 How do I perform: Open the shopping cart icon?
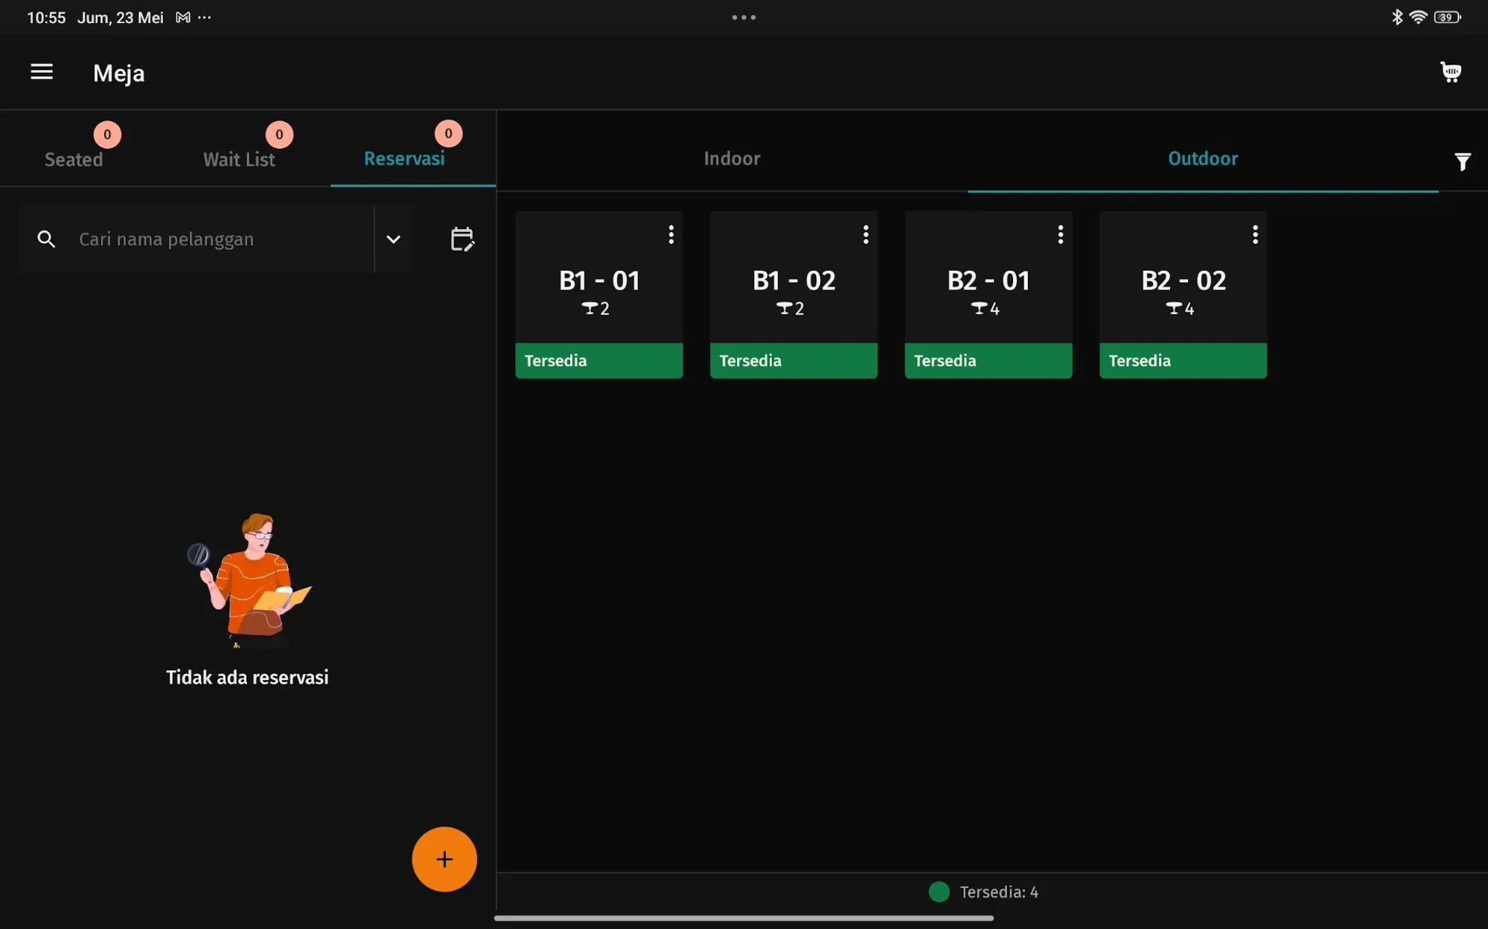(x=1451, y=71)
